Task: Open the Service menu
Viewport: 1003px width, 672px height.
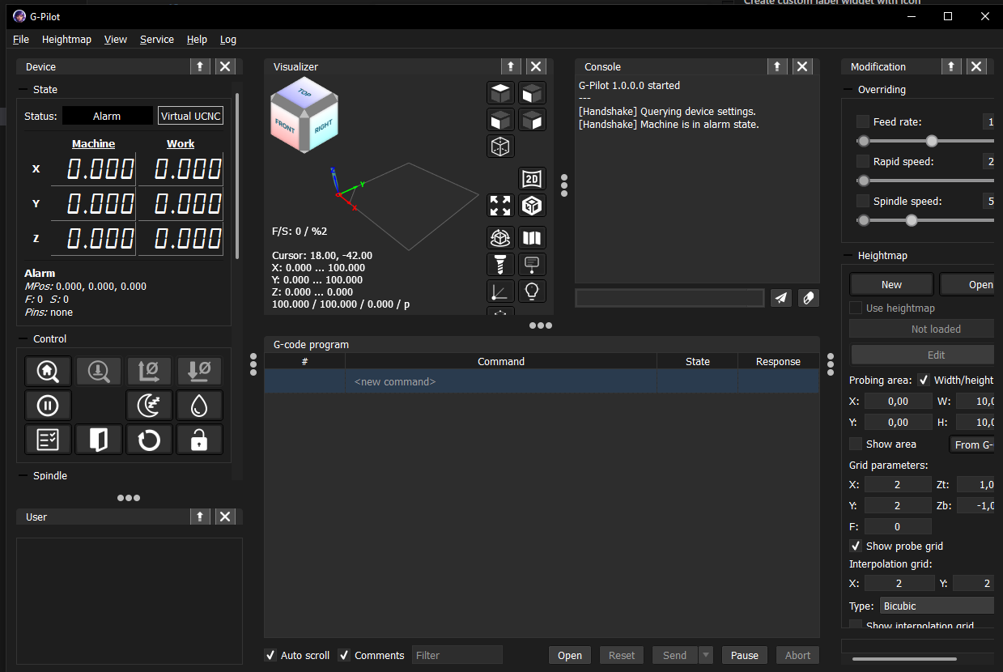Action: [x=156, y=39]
